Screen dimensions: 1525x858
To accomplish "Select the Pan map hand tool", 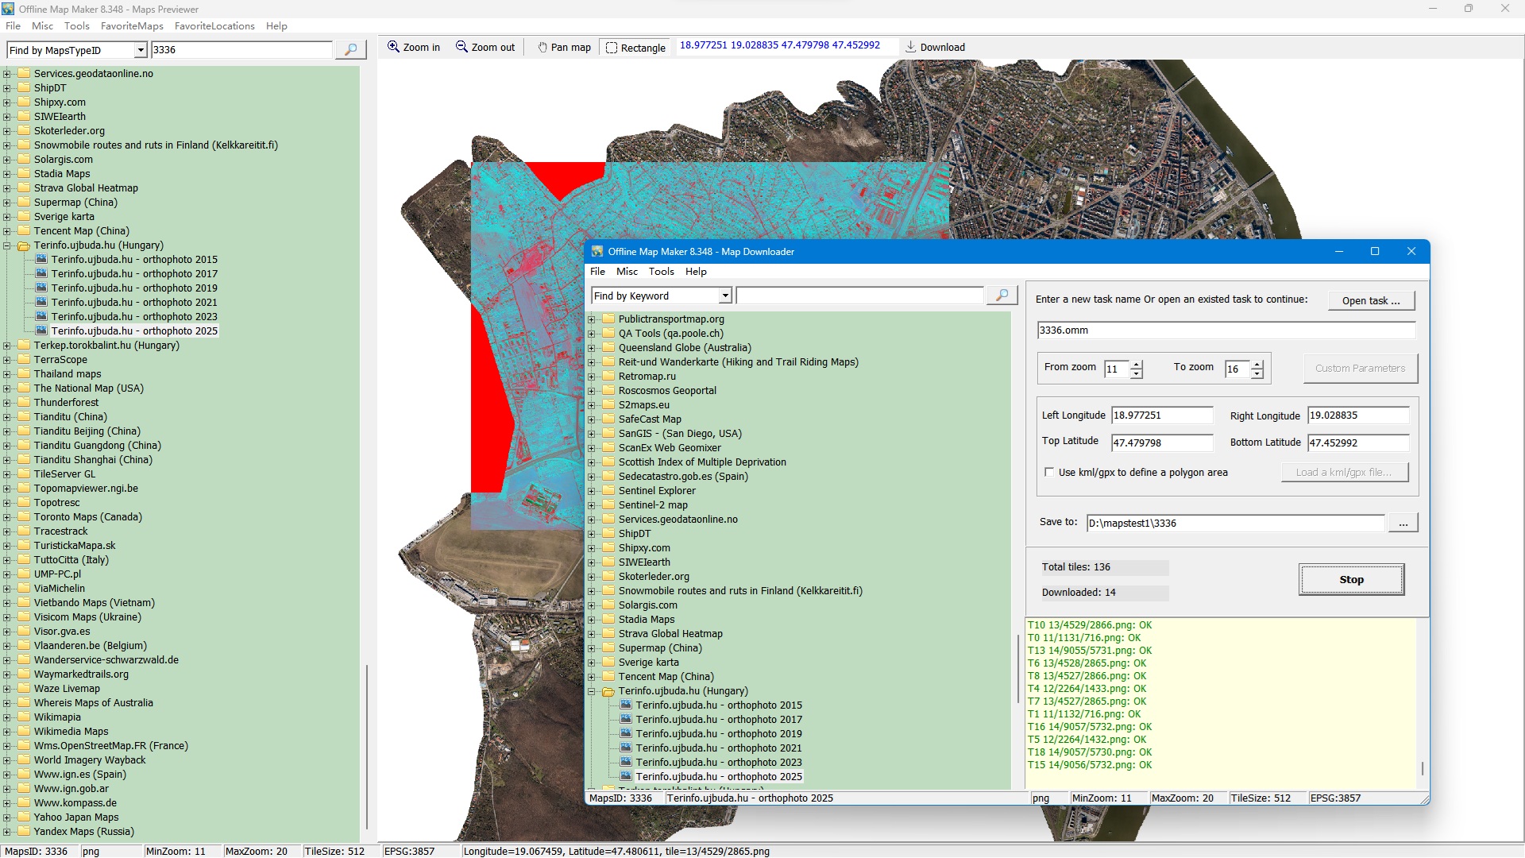I will click(564, 48).
